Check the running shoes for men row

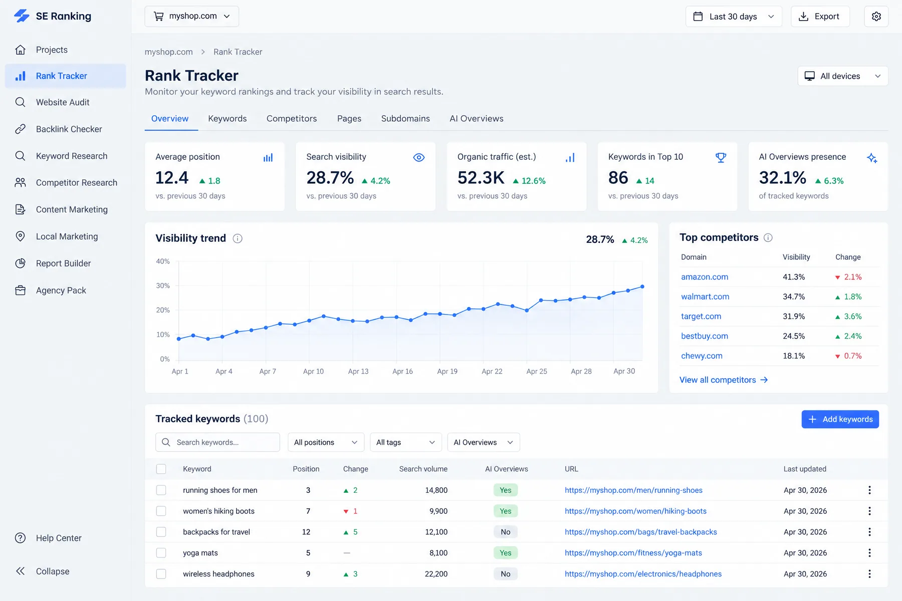click(161, 490)
